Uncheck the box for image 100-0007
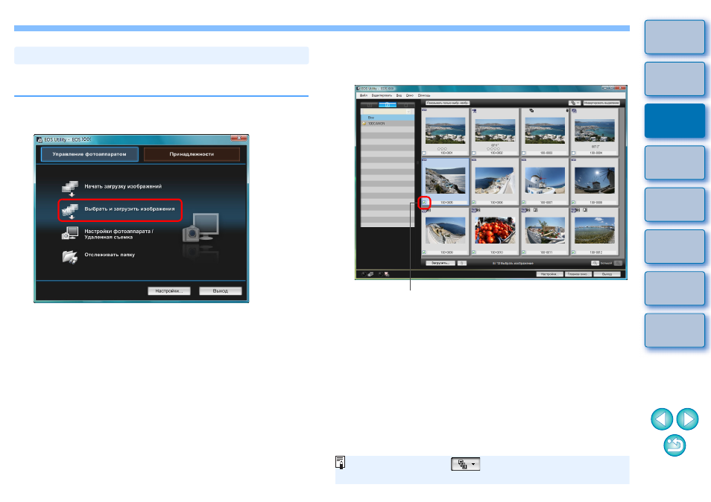Image resolution: width=711 pixels, height=502 pixels. click(524, 203)
